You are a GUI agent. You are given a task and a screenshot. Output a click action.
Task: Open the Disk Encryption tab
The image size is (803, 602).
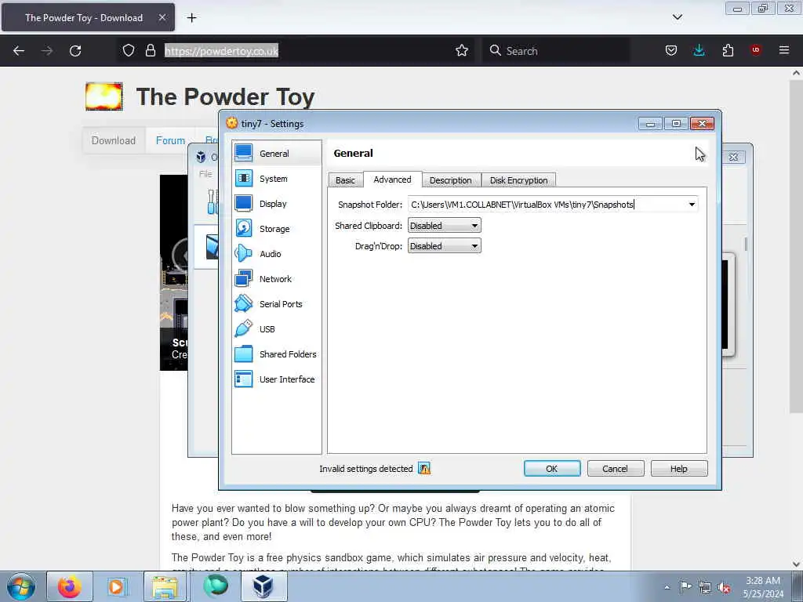pos(519,180)
